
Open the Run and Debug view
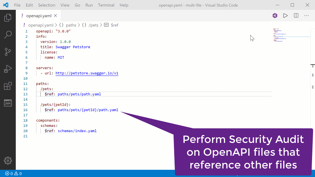coord(8,69)
